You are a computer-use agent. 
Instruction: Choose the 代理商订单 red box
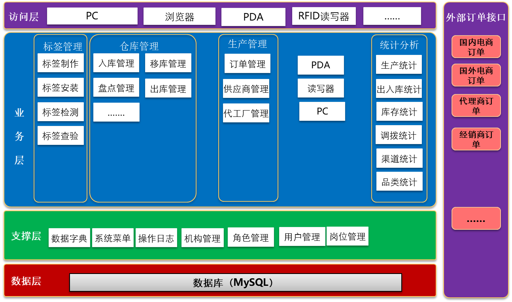click(476, 106)
